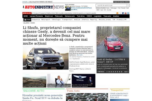This screenshot has width=152, height=101.
Task: Open the Piața Auto section heading
Action: [x=73, y=91]
